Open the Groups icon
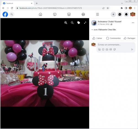Viewport: 138px width, 129px height. point(83,14)
